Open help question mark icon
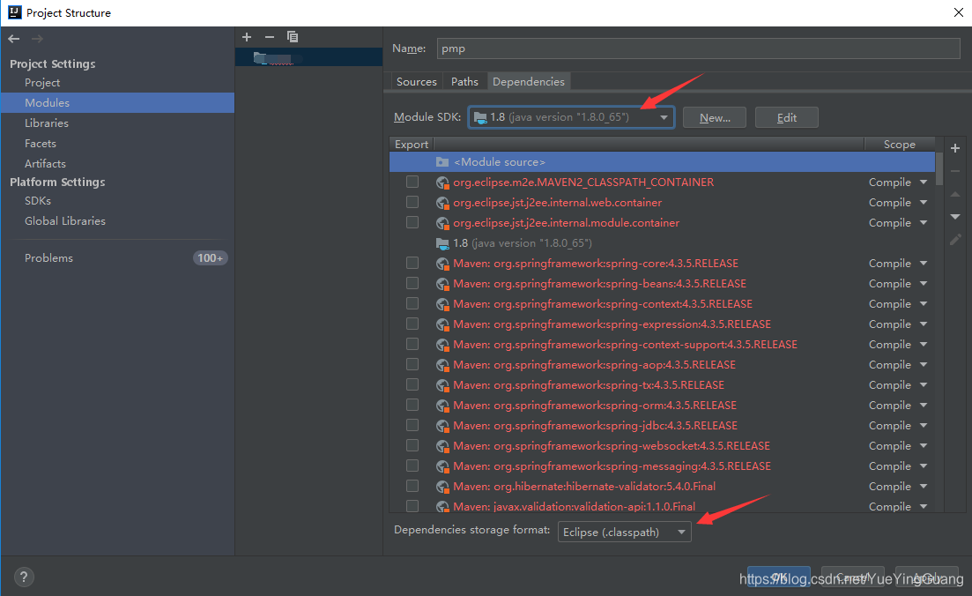Screen dimensions: 972x596 [24, 577]
